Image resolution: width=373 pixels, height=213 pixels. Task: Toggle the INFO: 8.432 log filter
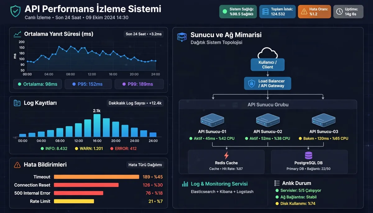coord(54,148)
